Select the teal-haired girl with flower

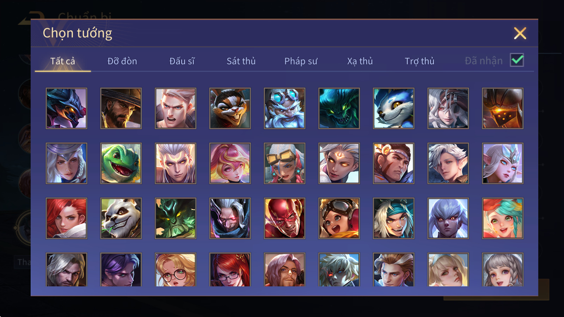(503, 218)
